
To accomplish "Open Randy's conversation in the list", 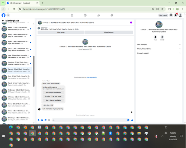I will (16, 84).
